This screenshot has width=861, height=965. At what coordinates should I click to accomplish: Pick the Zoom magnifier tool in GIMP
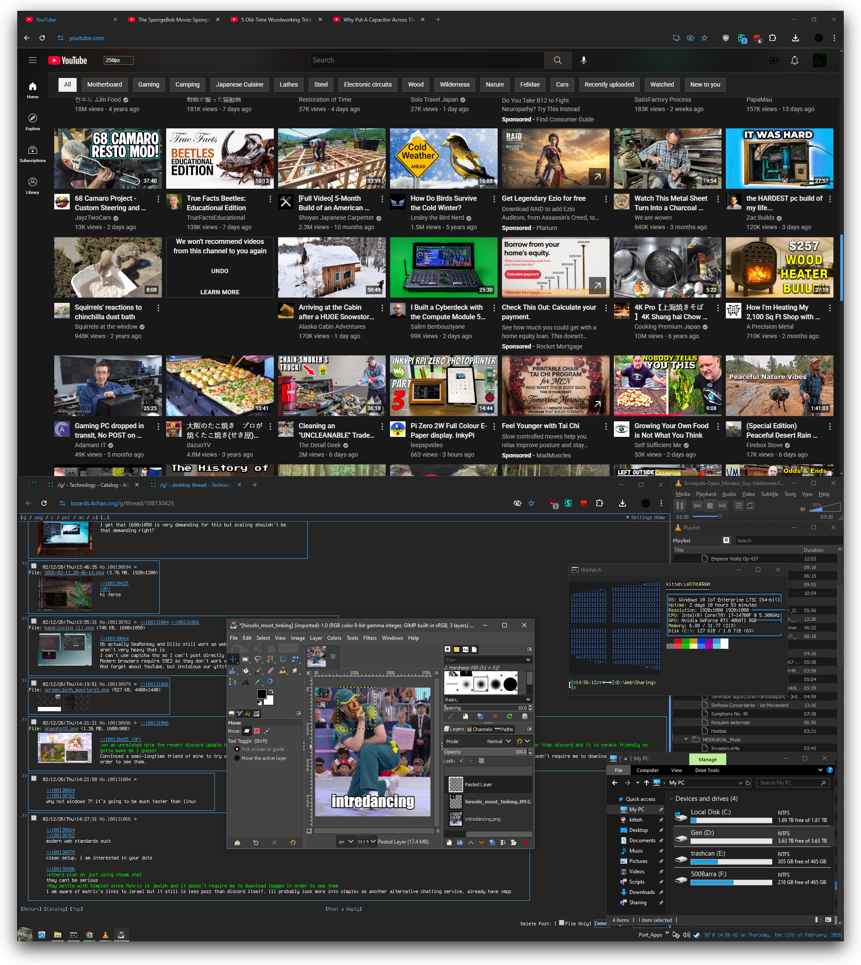270,682
